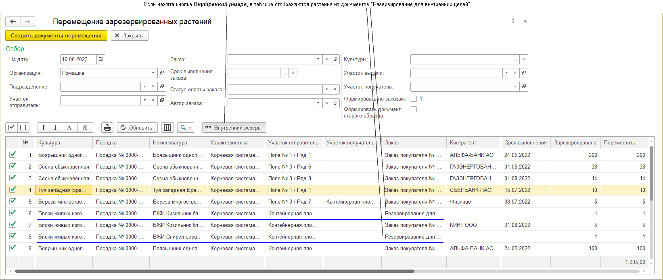Check all rows toolbar icon
The width and height of the screenshot is (663, 280).
coord(12,128)
